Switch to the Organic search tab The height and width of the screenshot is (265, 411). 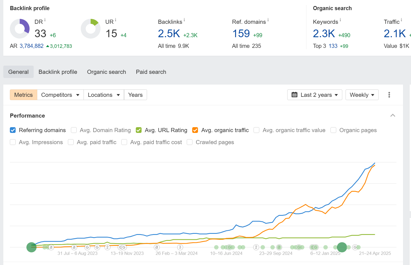pos(107,72)
